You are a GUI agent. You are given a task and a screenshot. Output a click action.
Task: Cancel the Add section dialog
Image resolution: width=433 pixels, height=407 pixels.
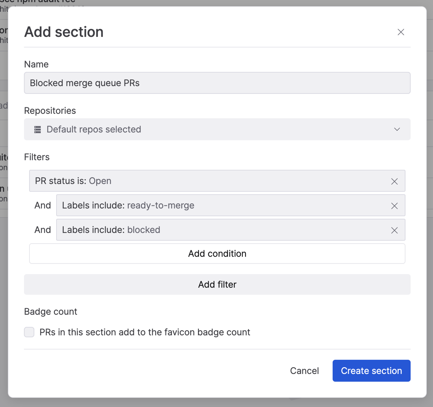coord(304,371)
